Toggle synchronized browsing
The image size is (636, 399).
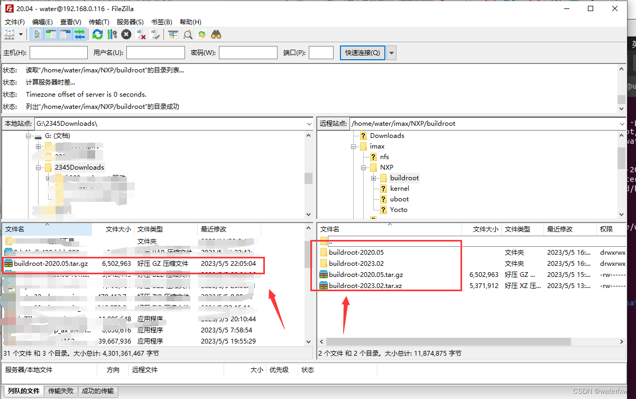coord(201,34)
